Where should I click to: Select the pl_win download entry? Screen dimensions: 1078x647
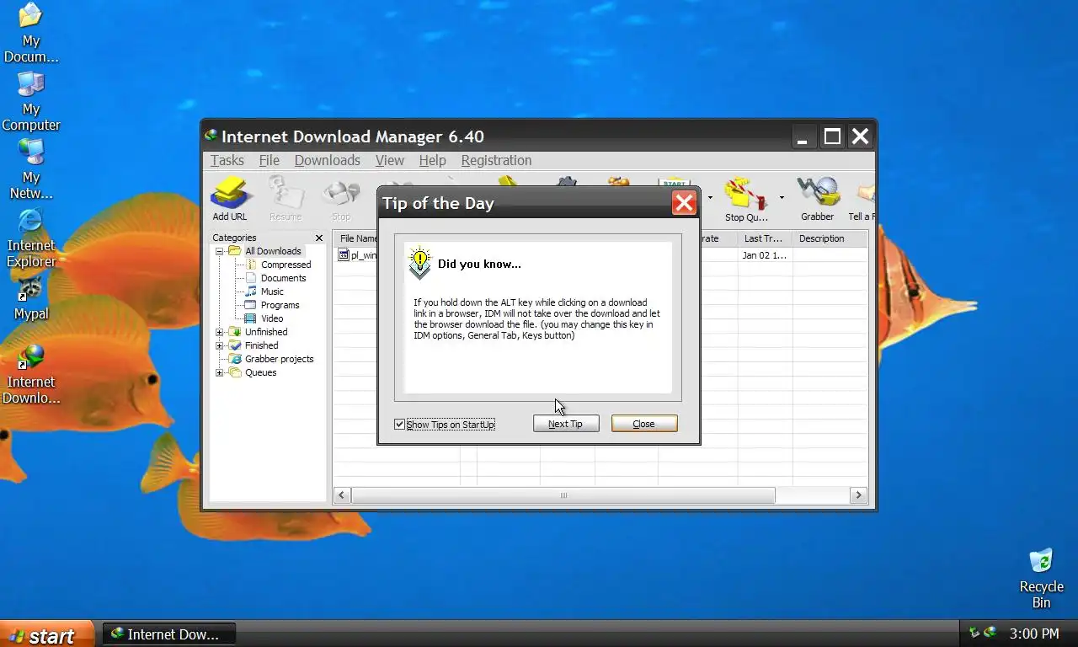(364, 255)
